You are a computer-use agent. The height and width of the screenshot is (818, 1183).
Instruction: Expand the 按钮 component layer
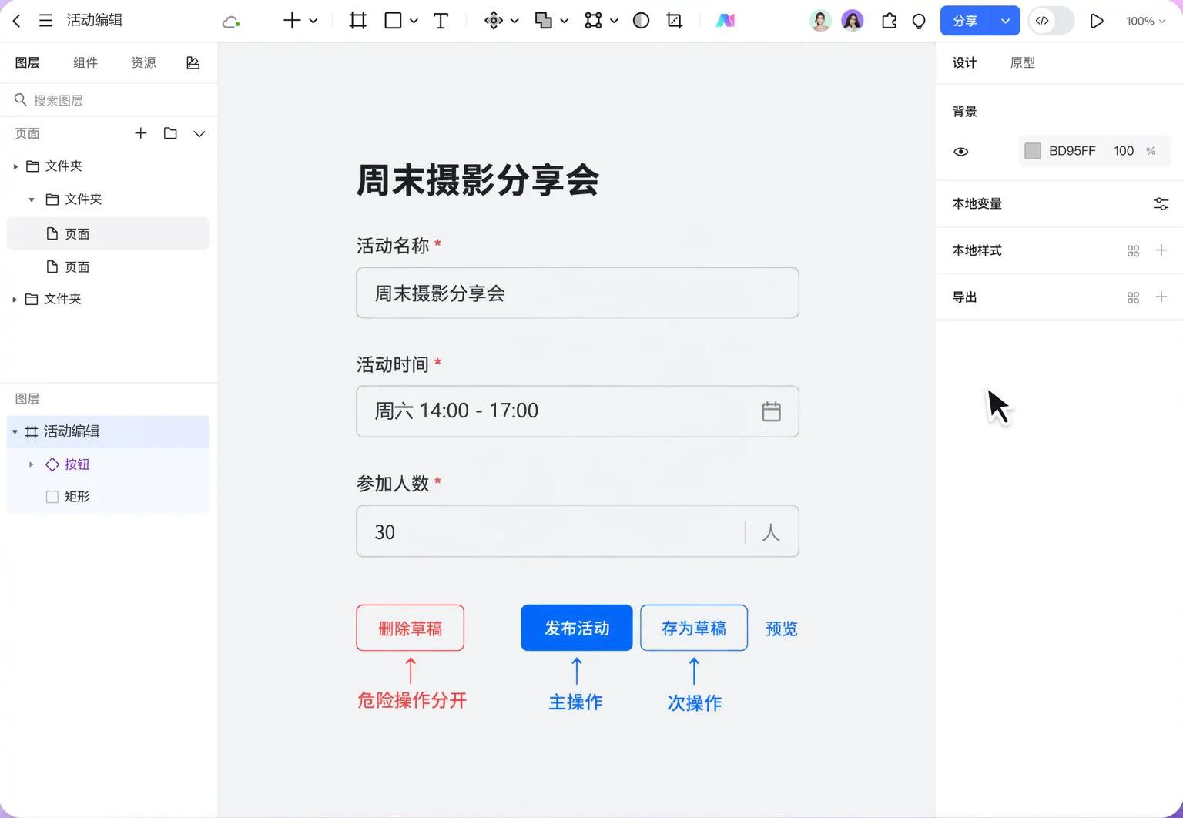tap(32, 464)
